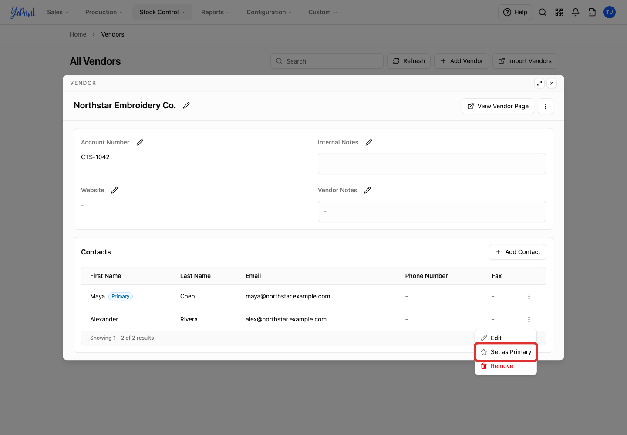The image size is (627, 435).
Task: Open Alexander Rivera row actions menu
Action: pyautogui.click(x=529, y=319)
